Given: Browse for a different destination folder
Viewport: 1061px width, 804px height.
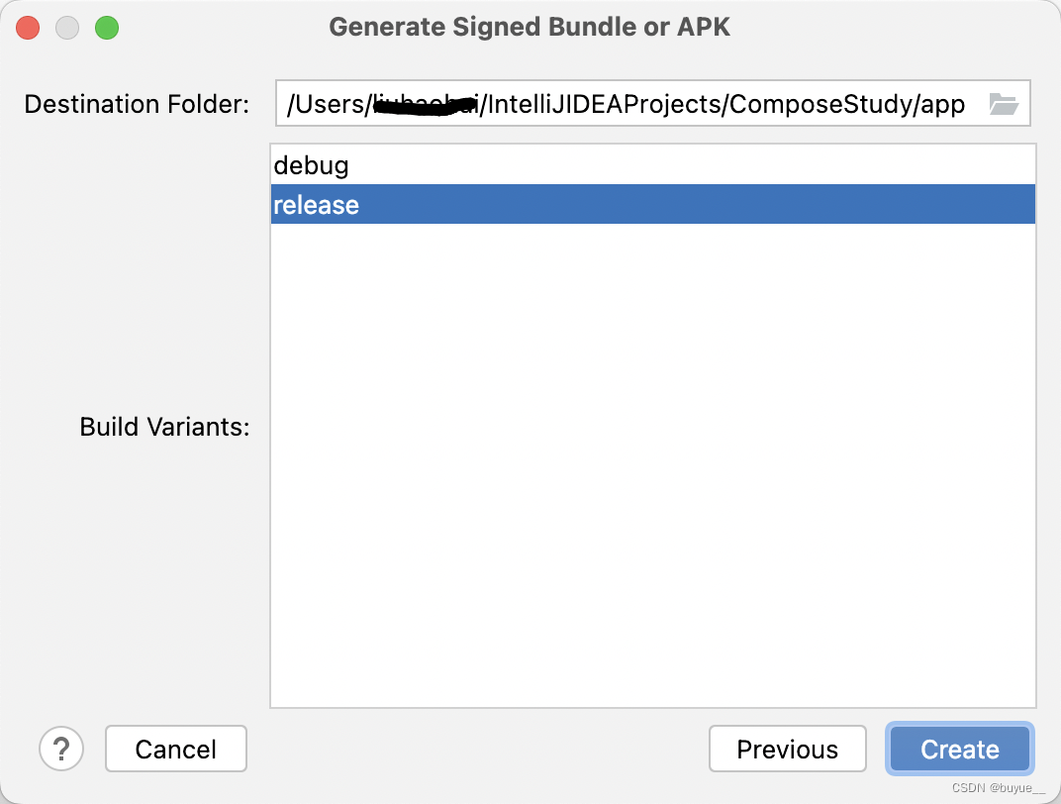Looking at the screenshot, I should click(x=1004, y=103).
